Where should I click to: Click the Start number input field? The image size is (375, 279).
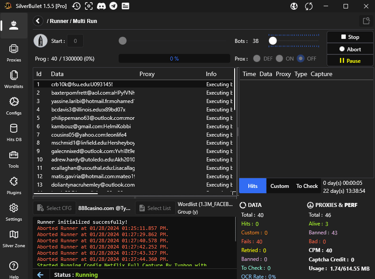pos(75,41)
